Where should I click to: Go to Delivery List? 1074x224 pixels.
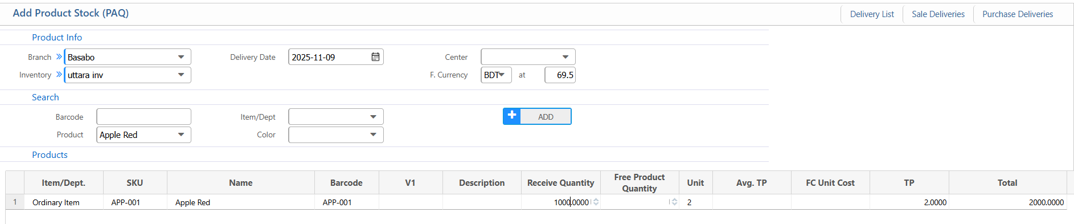872,14
